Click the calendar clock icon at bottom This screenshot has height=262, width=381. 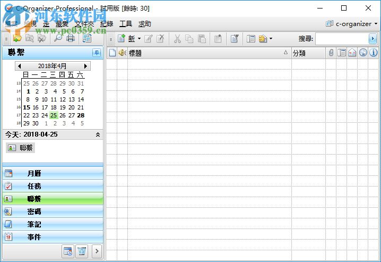[68, 251]
